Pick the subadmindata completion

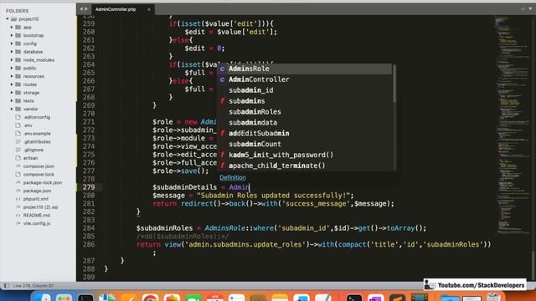pos(305,123)
